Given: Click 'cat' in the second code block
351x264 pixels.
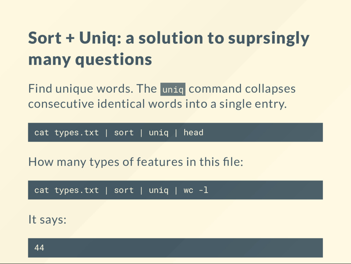Looking at the screenshot, I should coord(41,190).
